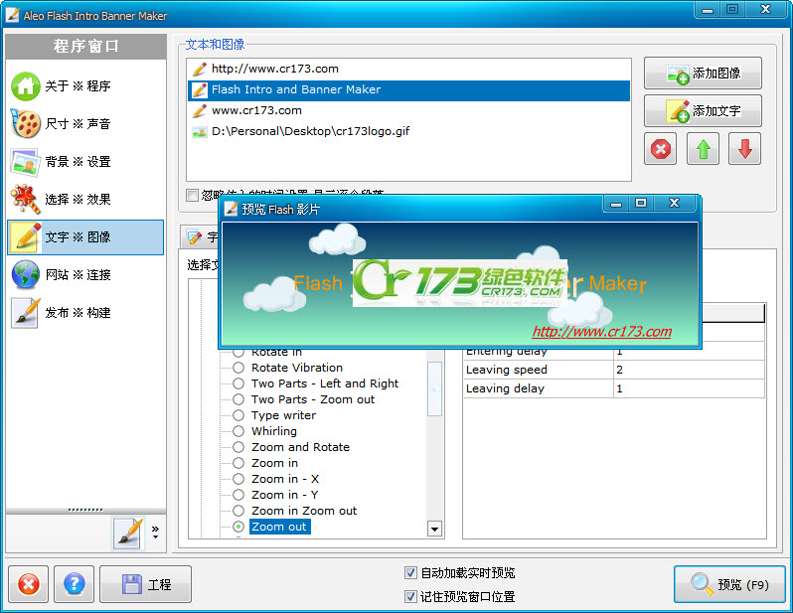The image size is (793, 613).
Task: Edit Leaving speed value 2
Action: tap(689, 370)
